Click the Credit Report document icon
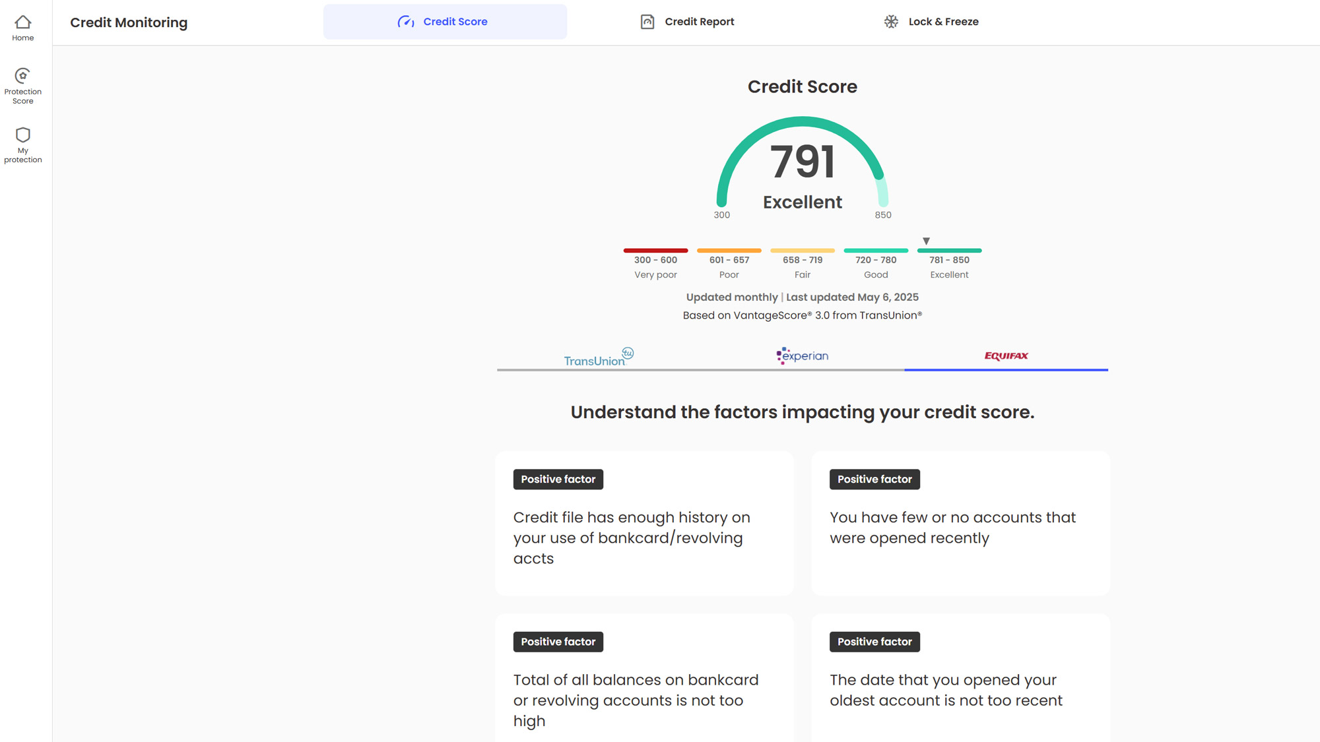This screenshot has height=742, width=1320. 647,22
